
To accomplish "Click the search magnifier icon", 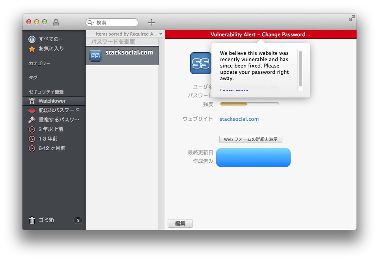I will pyautogui.click(x=90, y=23).
